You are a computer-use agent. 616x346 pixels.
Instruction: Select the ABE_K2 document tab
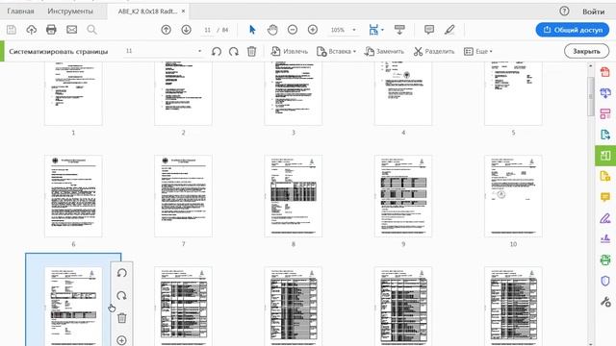(147, 12)
